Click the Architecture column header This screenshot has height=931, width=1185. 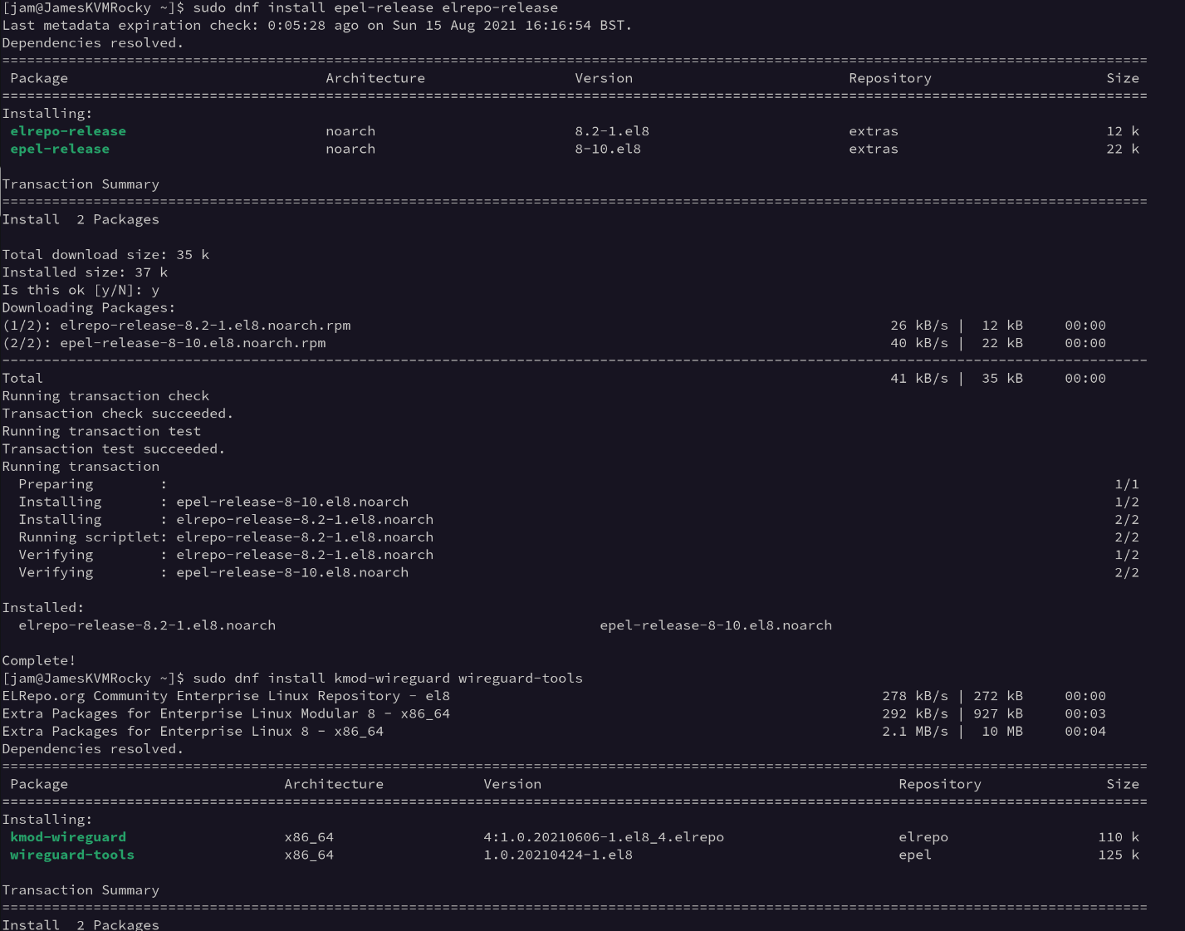tap(375, 77)
